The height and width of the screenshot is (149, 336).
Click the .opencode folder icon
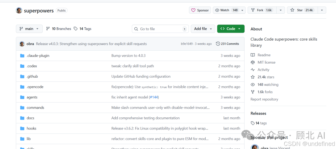pos(22,87)
